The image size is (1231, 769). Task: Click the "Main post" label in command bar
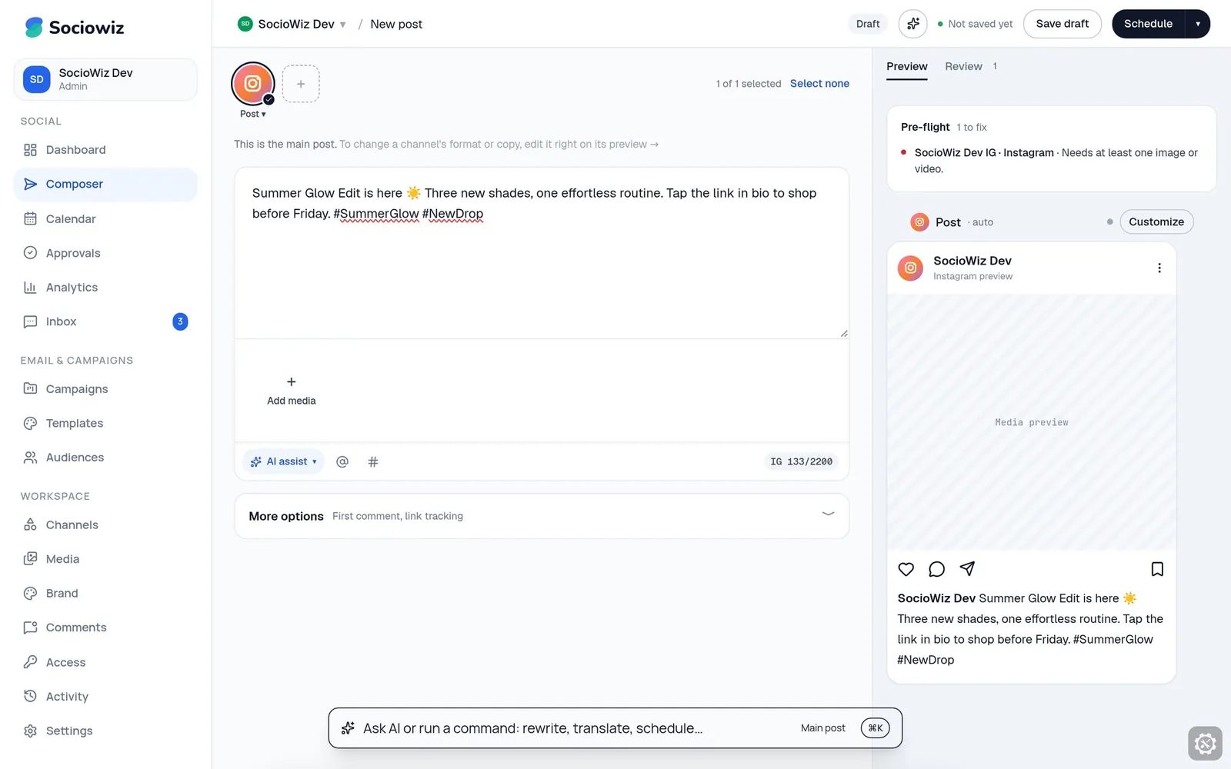click(x=823, y=728)
